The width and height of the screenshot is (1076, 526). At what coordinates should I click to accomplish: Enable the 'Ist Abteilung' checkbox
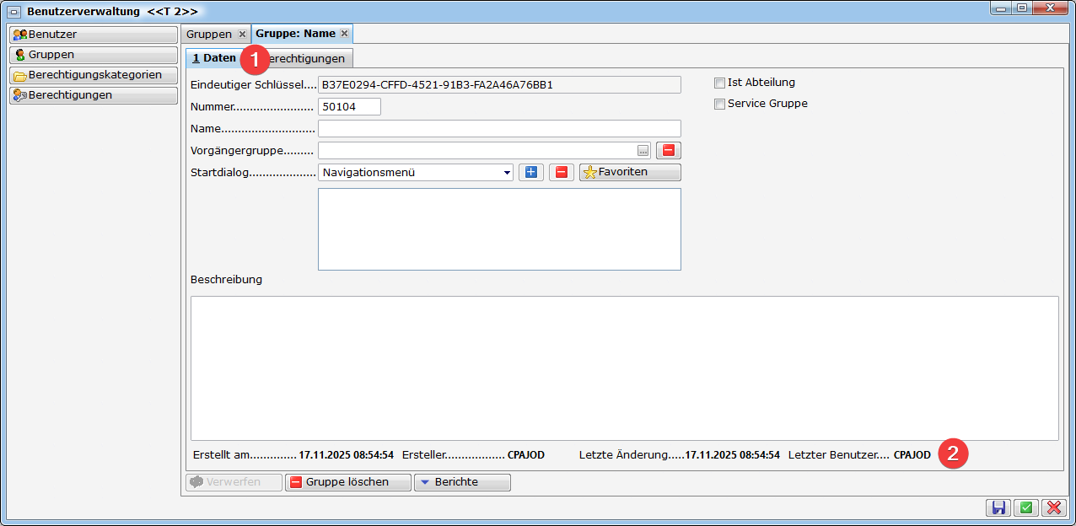pos(719,83)
